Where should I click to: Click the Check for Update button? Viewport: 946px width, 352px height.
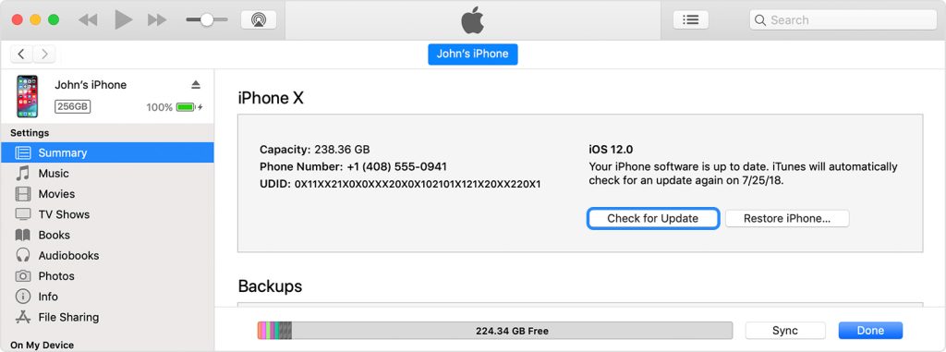coord(653,219)
